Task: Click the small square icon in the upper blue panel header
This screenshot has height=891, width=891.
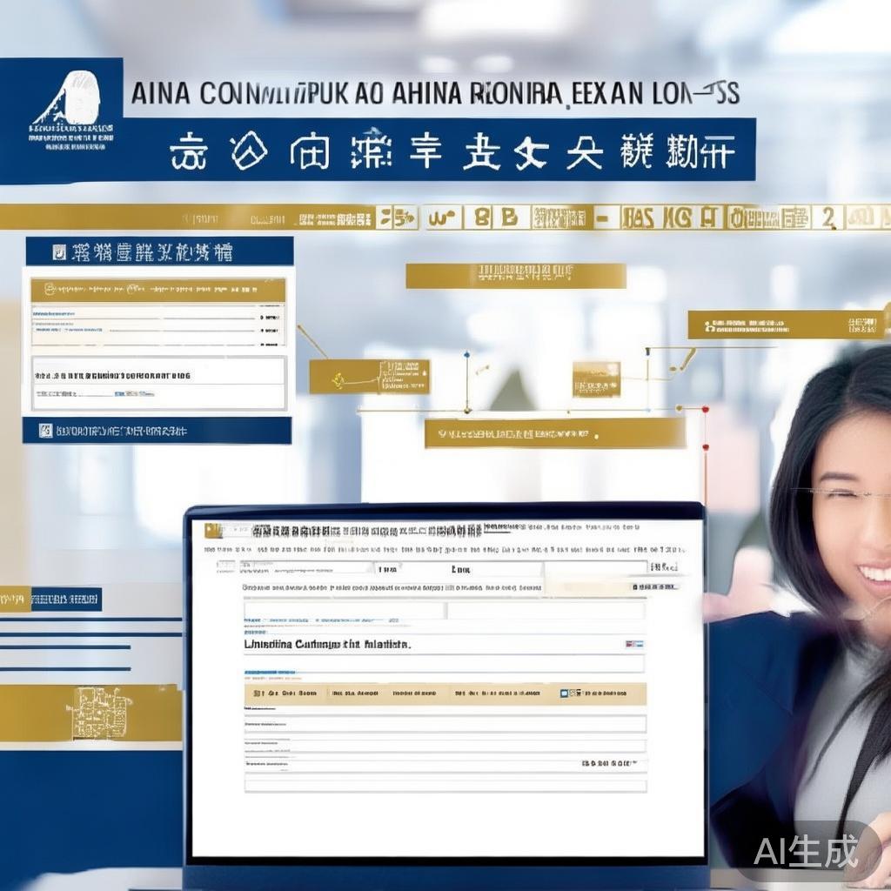Action: 59,251
